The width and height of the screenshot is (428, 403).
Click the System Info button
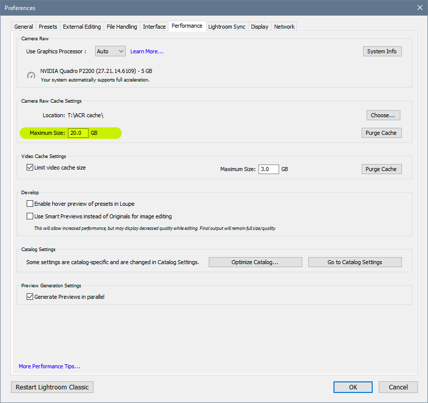[x=382, y=51]
